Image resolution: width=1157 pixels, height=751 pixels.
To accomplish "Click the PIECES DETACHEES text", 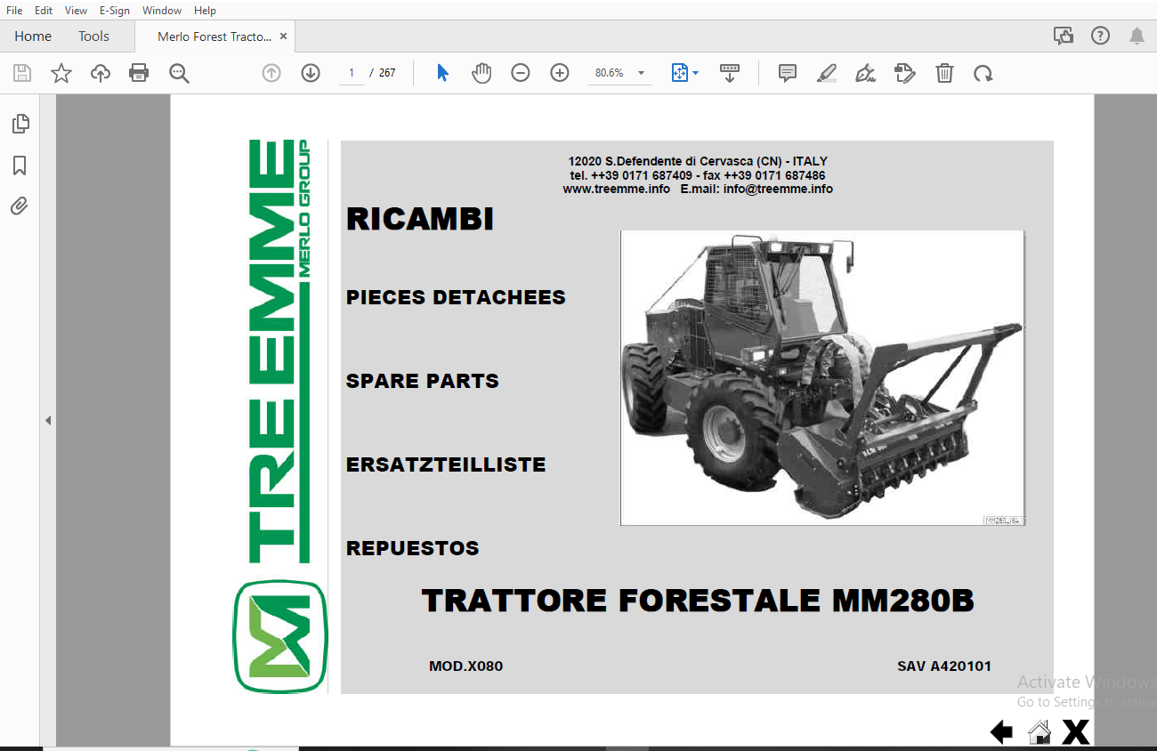I will (x=456, y=297).
